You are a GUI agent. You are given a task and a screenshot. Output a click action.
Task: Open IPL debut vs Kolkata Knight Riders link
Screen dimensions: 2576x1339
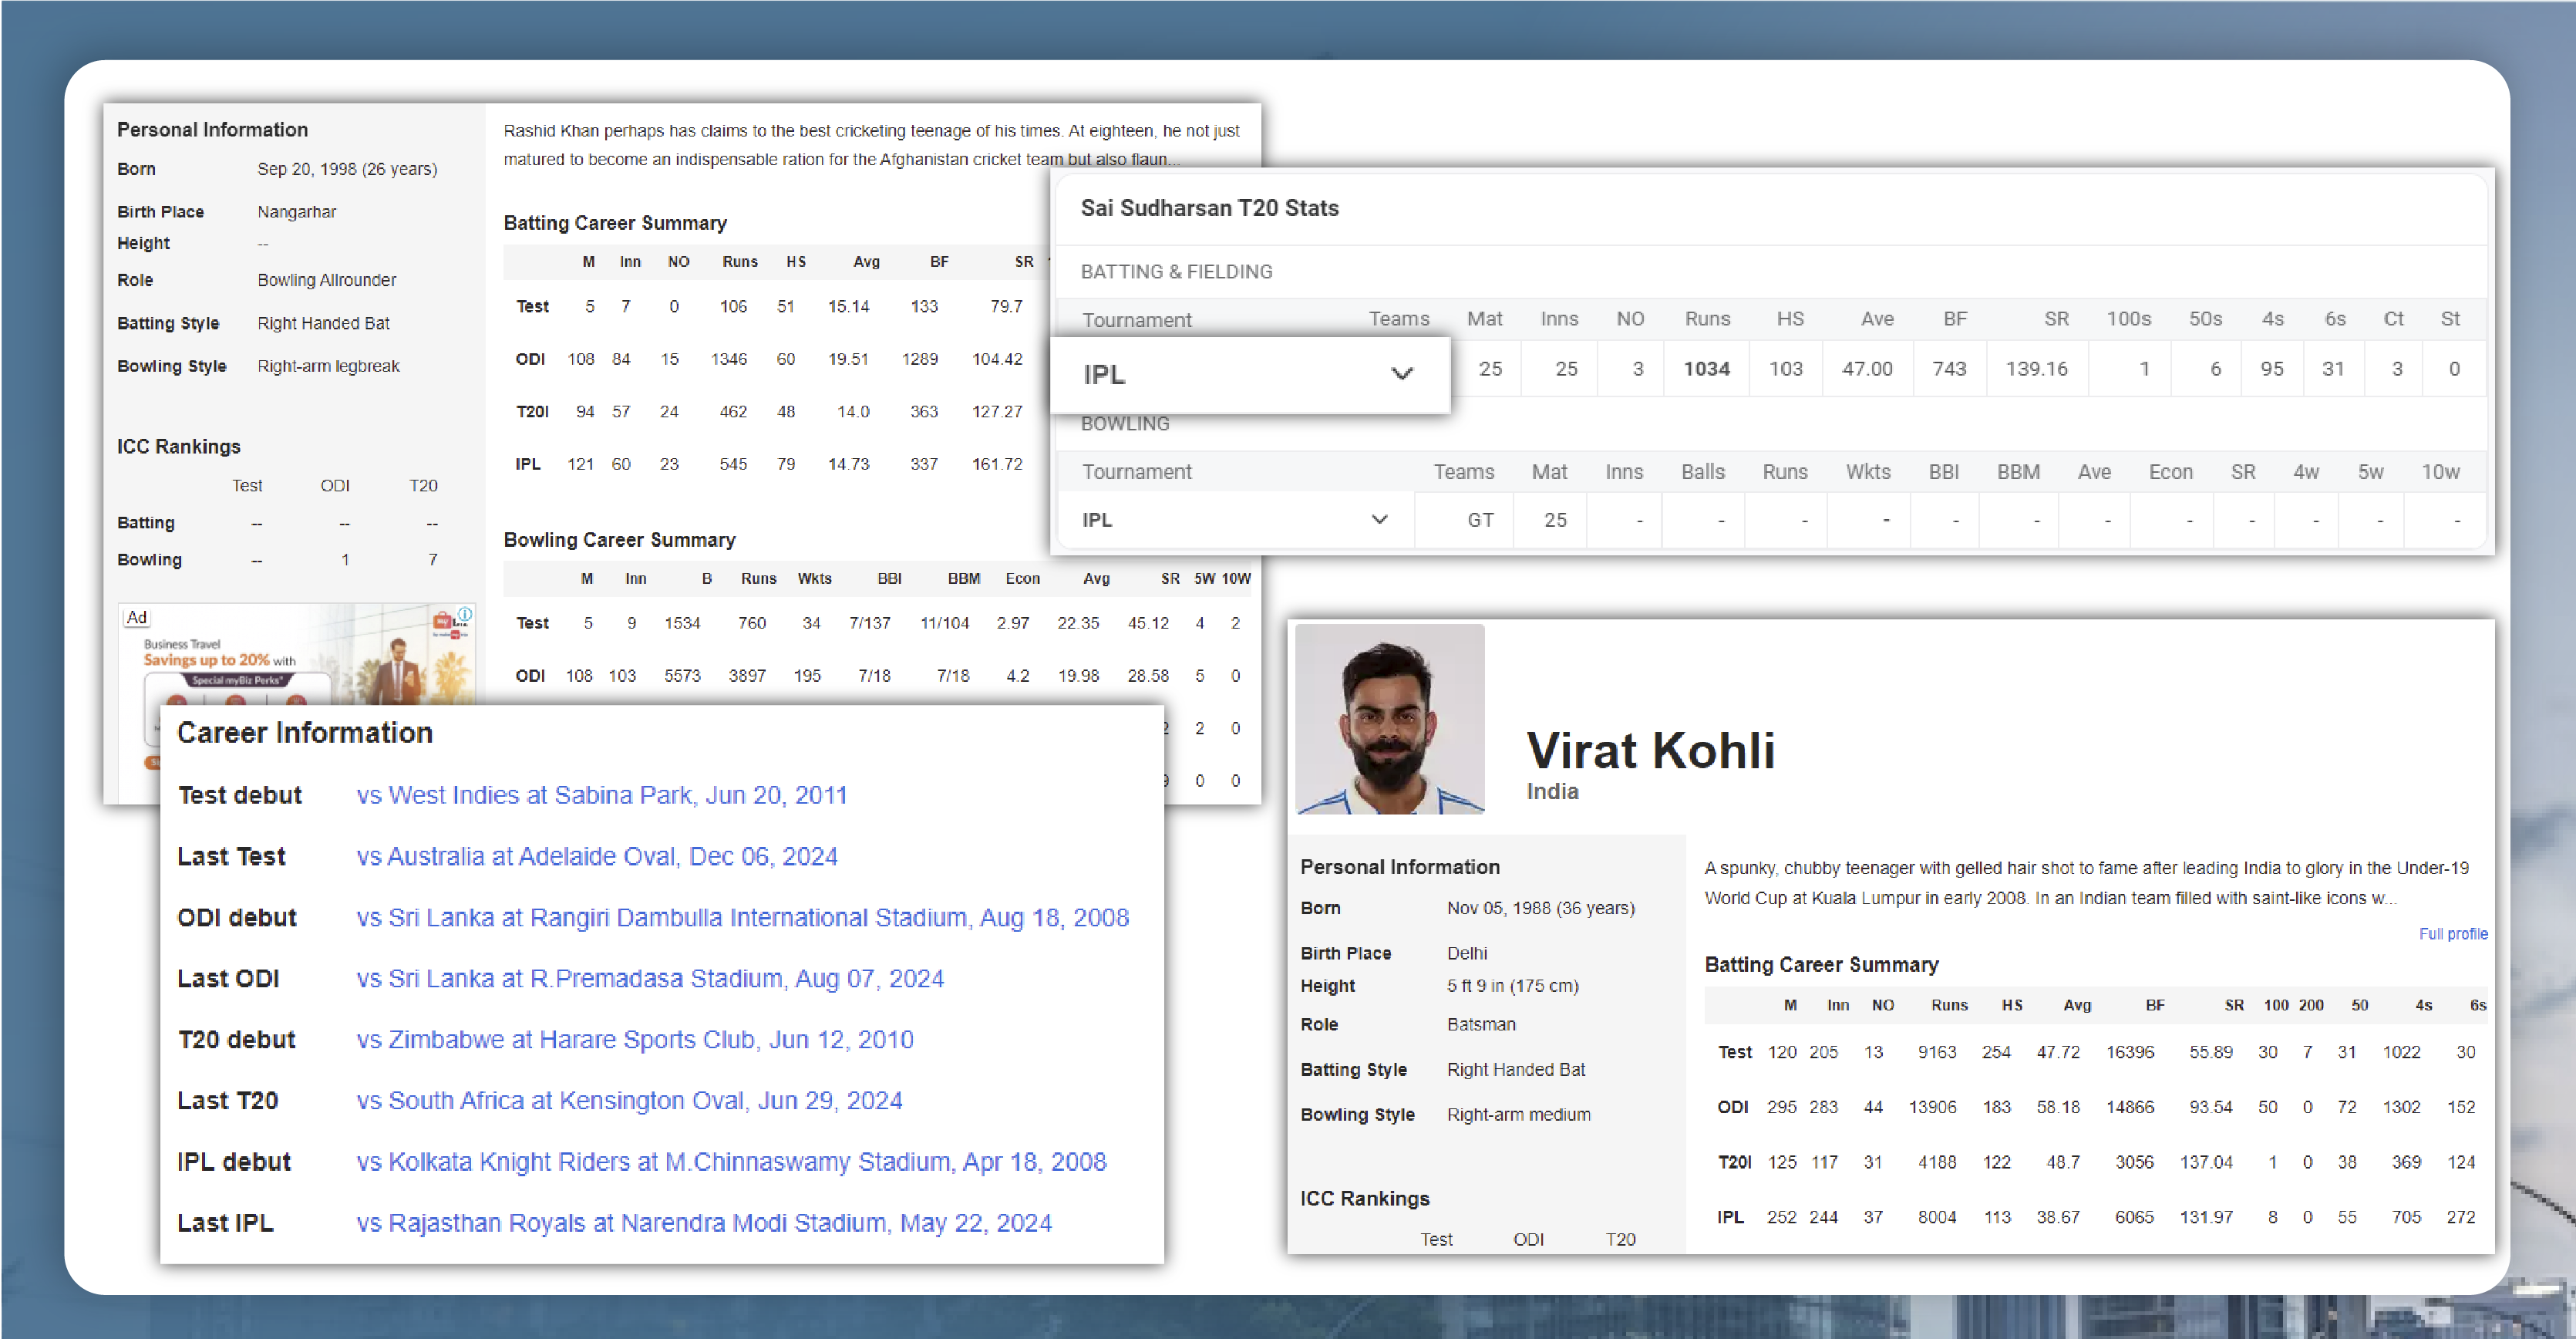coord(732,1161)
